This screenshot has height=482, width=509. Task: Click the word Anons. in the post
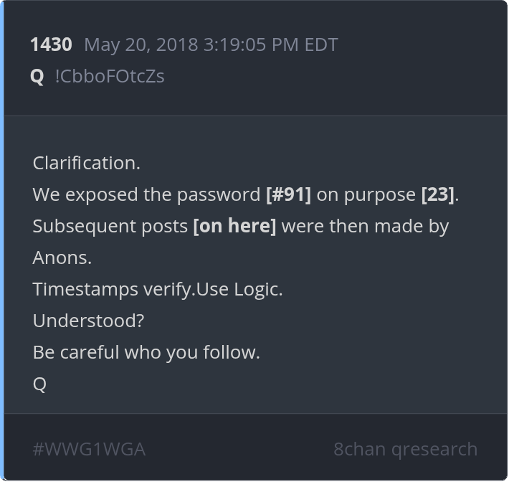pos(62,257)
